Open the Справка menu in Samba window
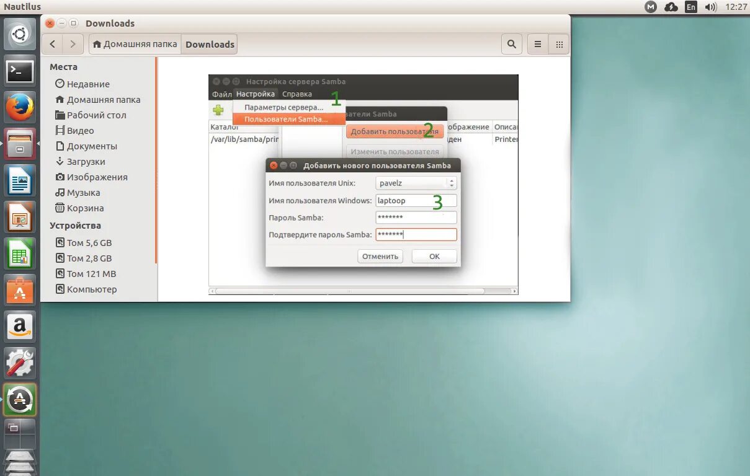Screen dimensions: 750x476 coord(297,94)
